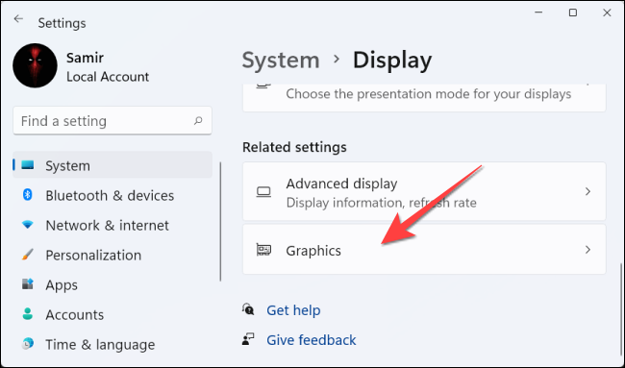625x368 pixels.
Task: Focus the Find a setting search box
Action: (112, 121)
